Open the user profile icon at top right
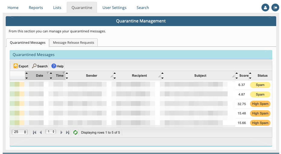Screen dimensions: 281x154 pyautogui.click(x=265, y=8)
